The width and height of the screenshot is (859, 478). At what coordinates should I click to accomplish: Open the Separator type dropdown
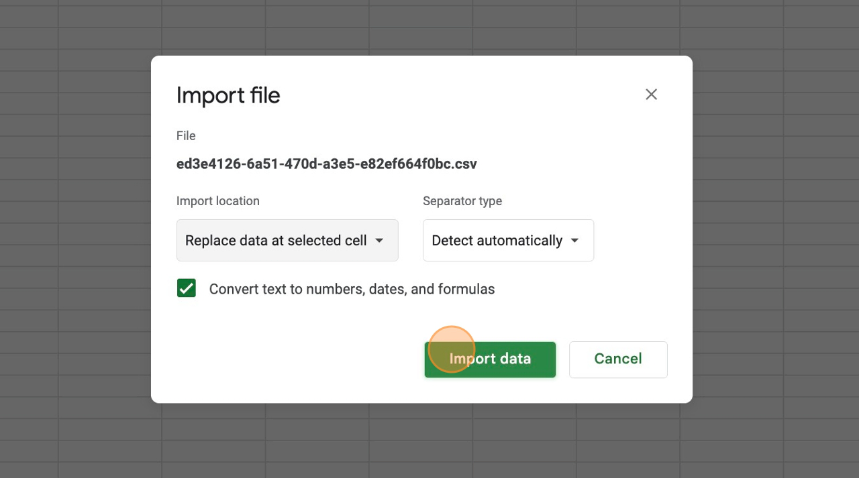coord(508,240)
